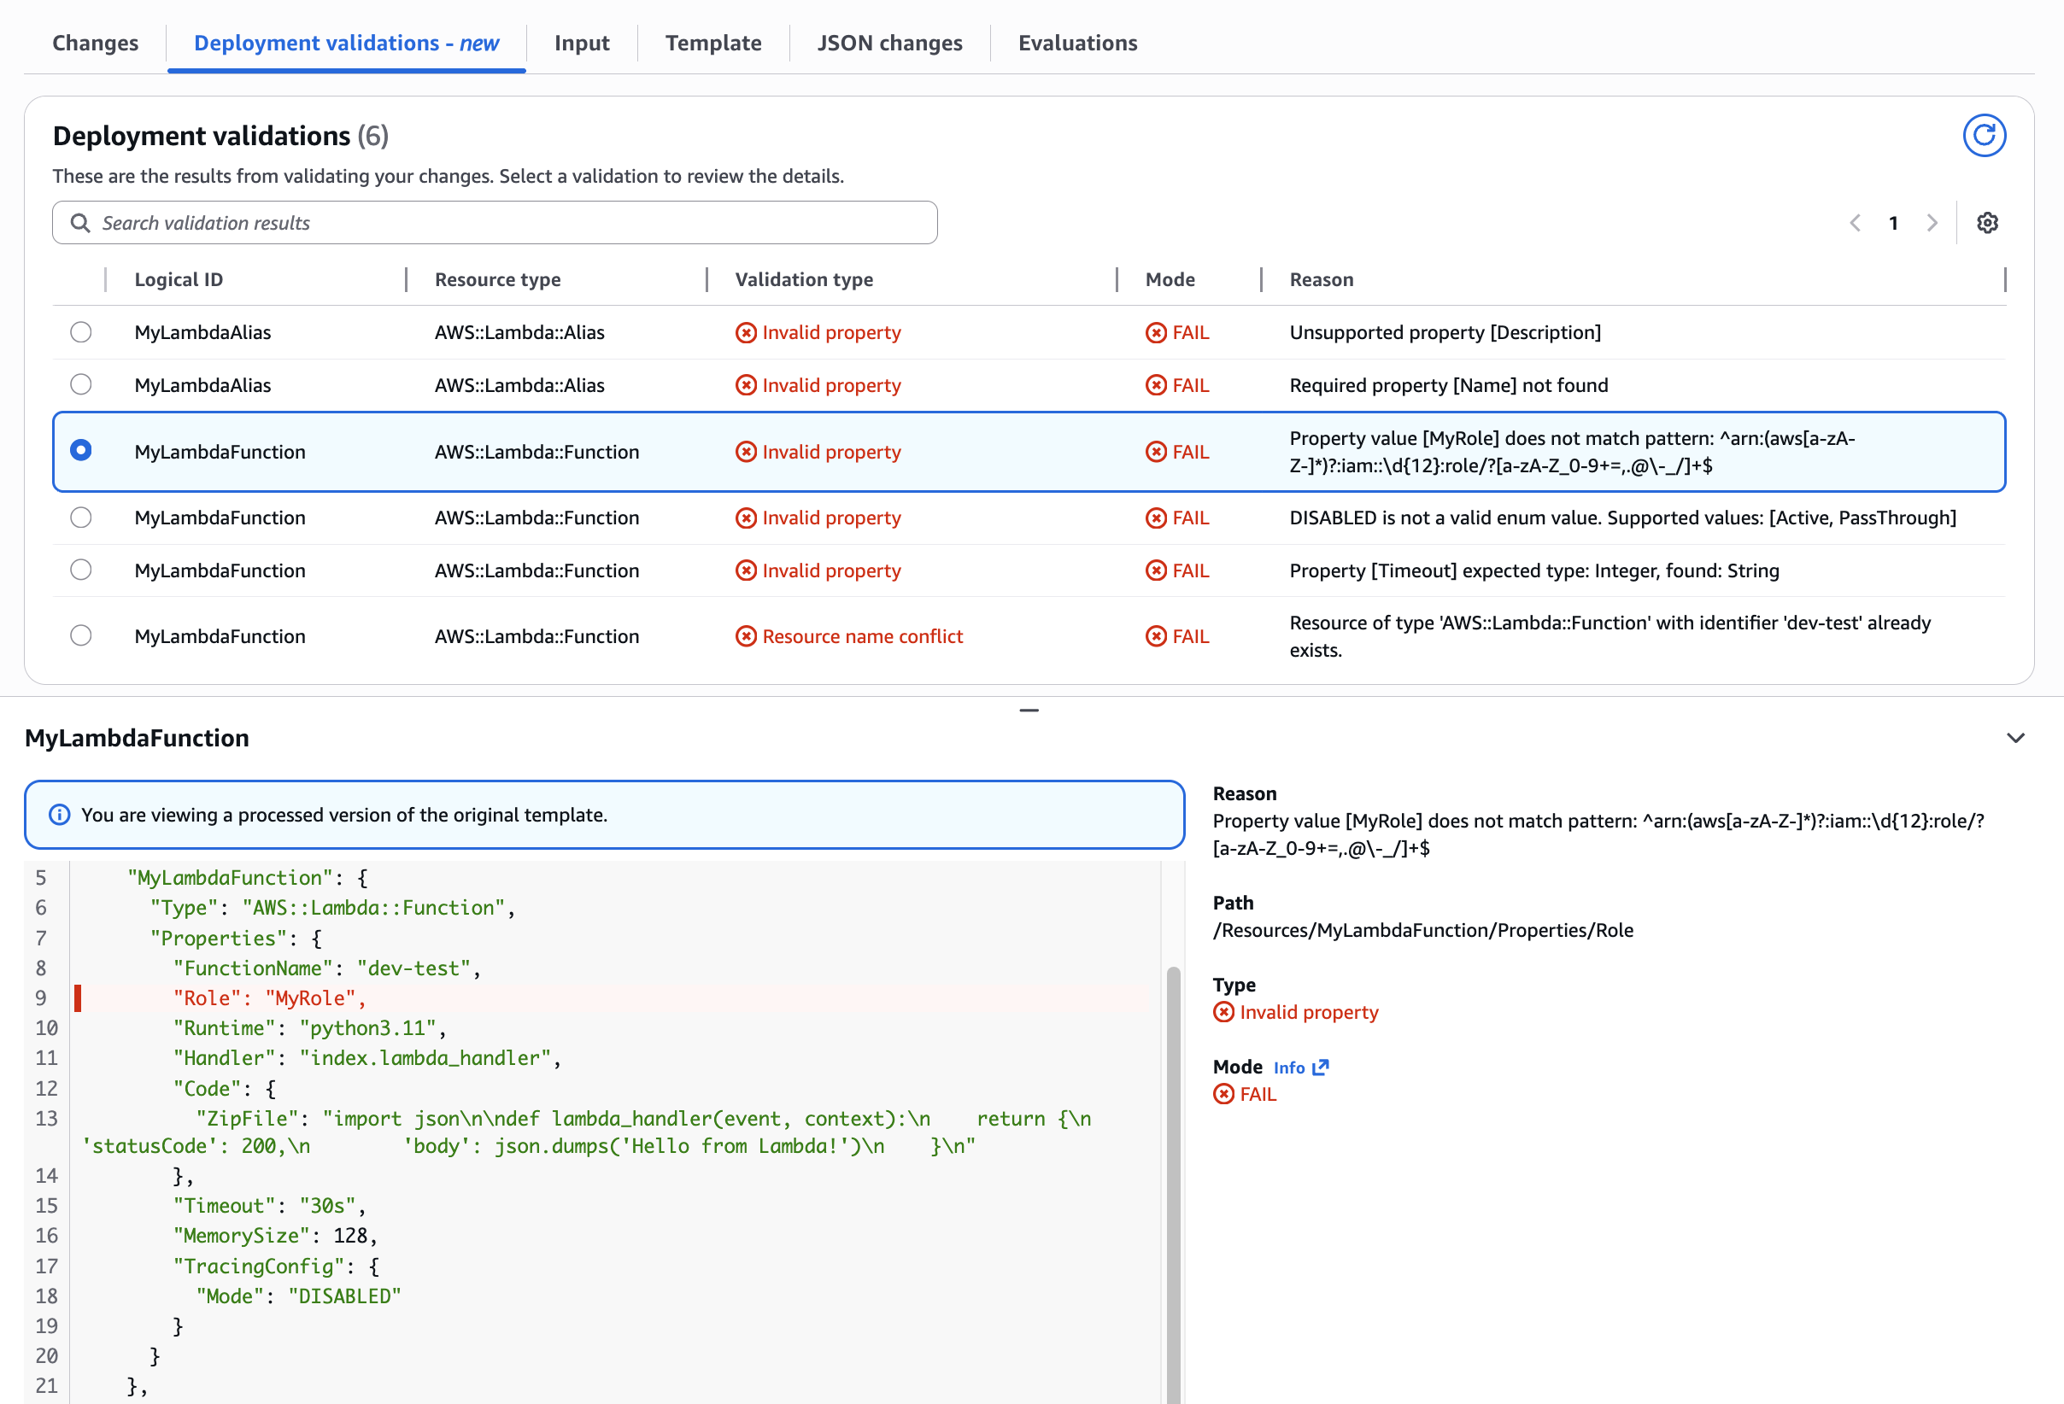Click the external link icon next to Info
Screen dimensions: 2064x1404
[1321, 1068]
